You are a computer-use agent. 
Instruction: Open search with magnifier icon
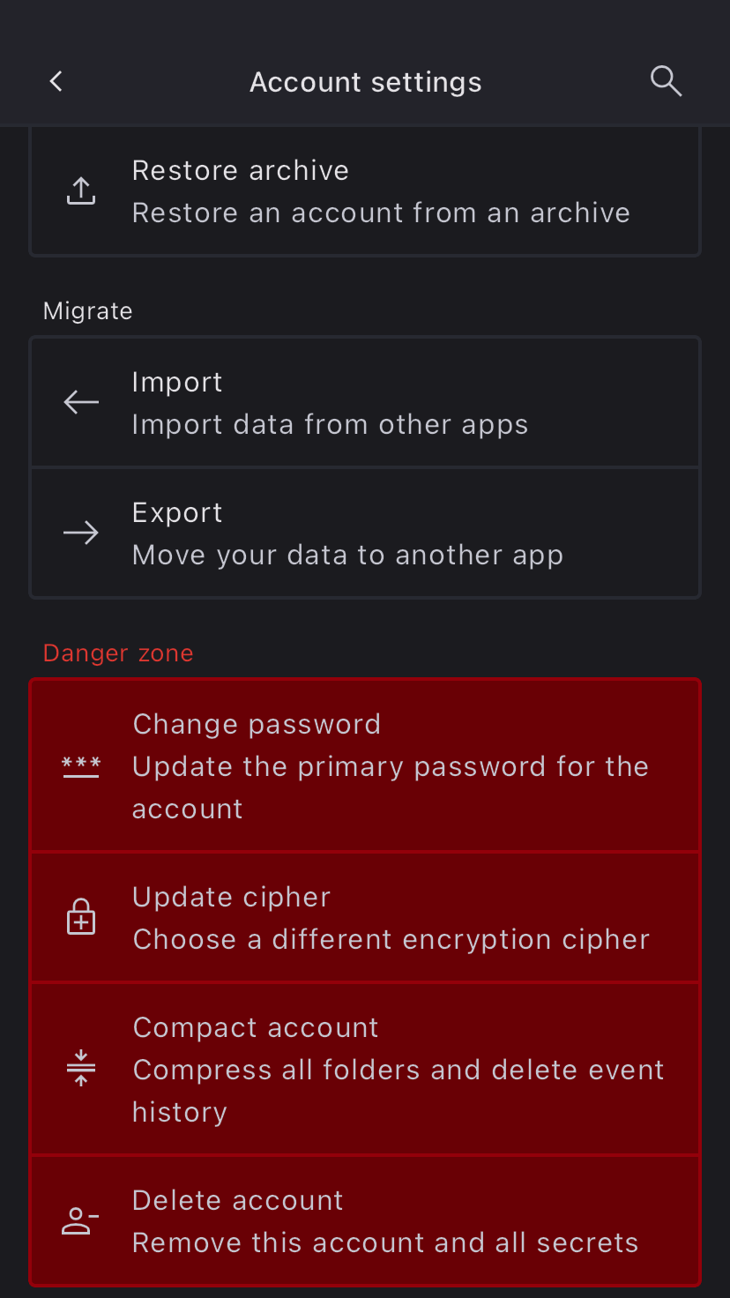click(x=666, y=82)
